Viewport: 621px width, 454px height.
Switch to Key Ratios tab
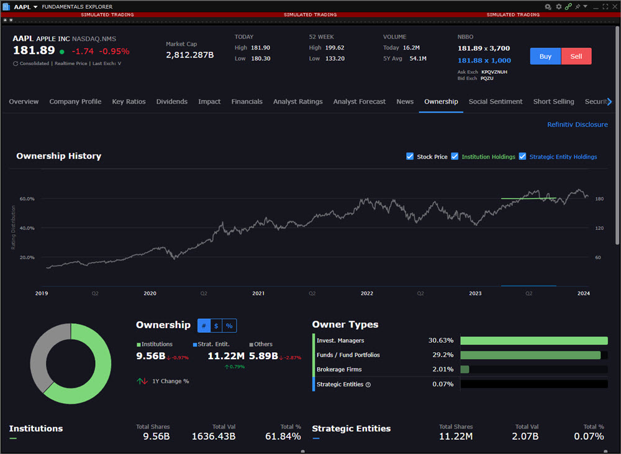coord(129,102)
